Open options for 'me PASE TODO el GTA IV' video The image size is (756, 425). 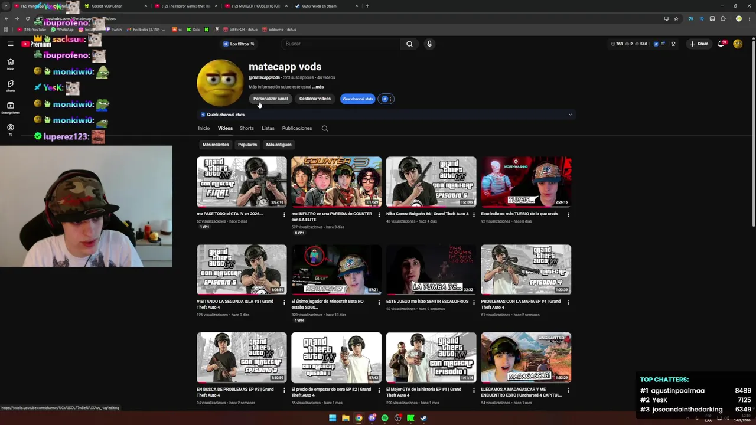(284, 214)
